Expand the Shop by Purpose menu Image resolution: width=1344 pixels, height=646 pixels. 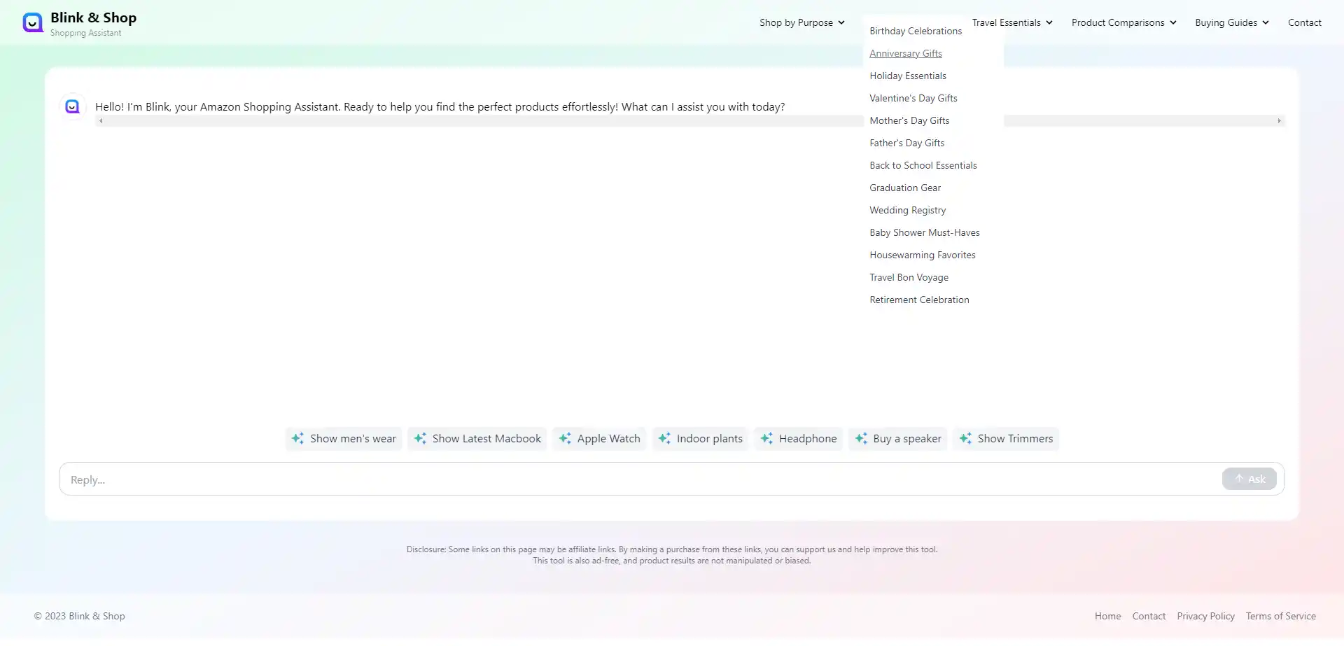(x=802, y=22)
